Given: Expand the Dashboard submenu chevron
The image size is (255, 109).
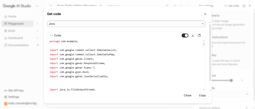Looking at the screenshot, I should [38, 38].
